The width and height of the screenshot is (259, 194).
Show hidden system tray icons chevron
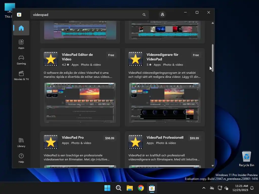(204, 188)
